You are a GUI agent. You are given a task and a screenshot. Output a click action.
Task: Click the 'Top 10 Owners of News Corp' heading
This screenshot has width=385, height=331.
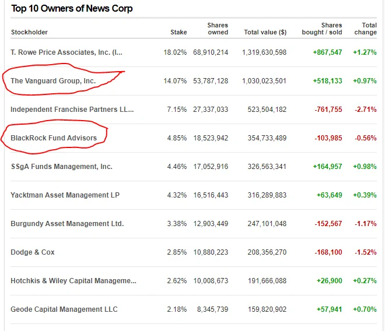pos(72,9)
